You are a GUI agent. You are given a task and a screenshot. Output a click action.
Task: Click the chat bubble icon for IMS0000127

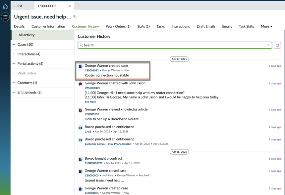coord(80,84)
